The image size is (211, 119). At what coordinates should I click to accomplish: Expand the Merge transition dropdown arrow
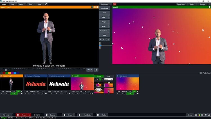pyautogui.click(x=109, y=21)
